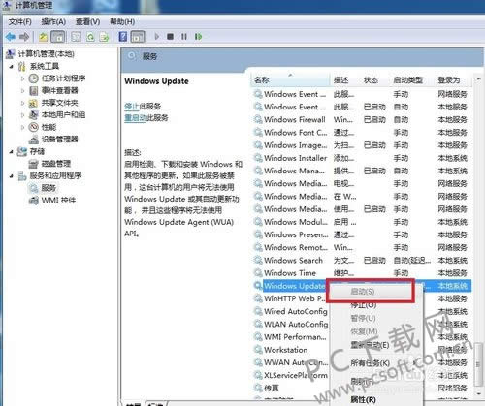Viewport: 485px width, 406px height.
Task: Sort by the 启动类型 column header
Action: point(411,79)
